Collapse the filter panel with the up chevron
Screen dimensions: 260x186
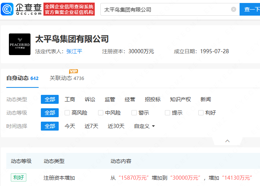[x=227, y=141]
